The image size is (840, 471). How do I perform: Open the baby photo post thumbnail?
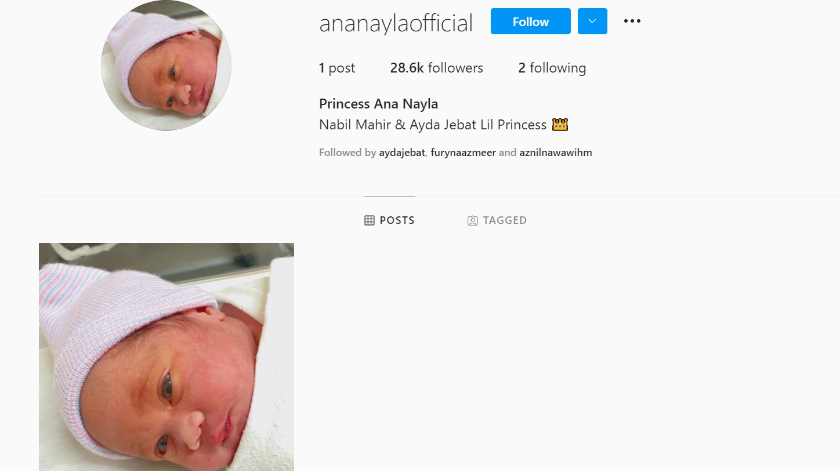(x=166, y=357)
